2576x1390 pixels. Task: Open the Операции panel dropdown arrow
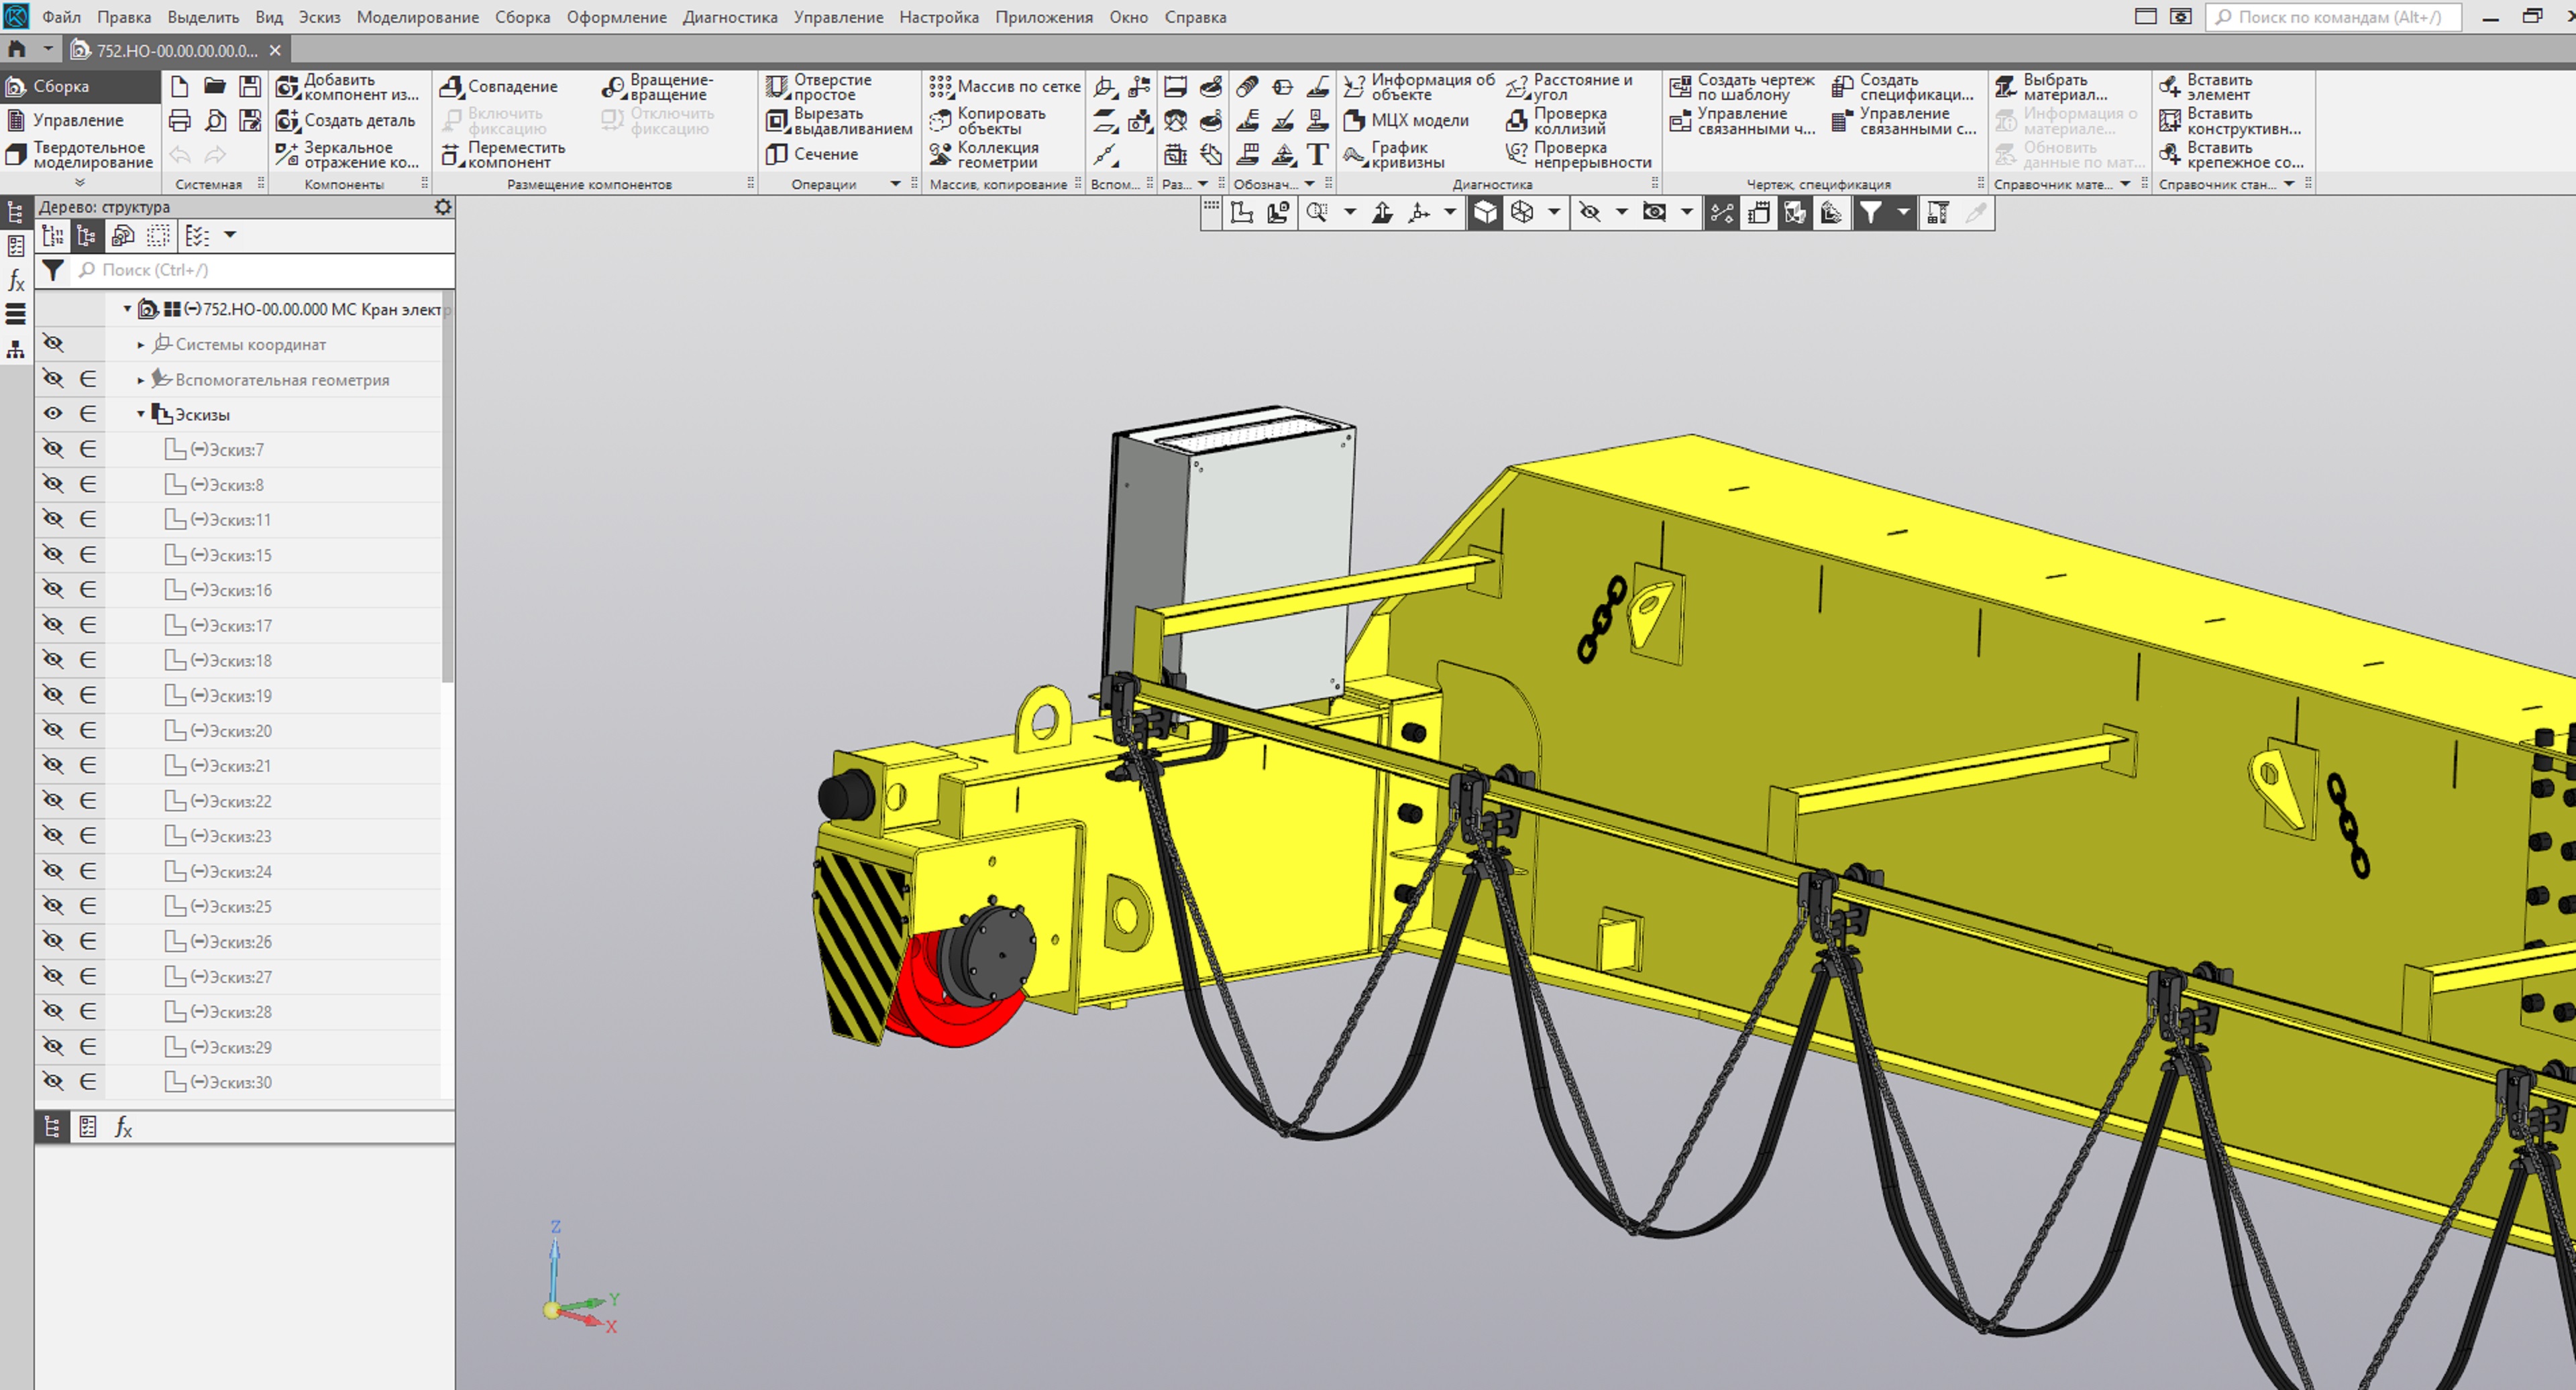pos(895,184)
